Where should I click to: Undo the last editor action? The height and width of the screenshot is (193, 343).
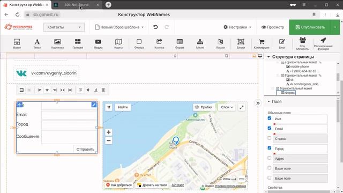[x=155, y=27]
